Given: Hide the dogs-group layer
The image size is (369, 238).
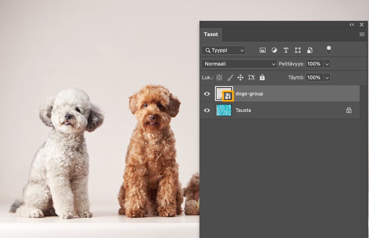Looking at the screenshot, I should pos(207,94).
